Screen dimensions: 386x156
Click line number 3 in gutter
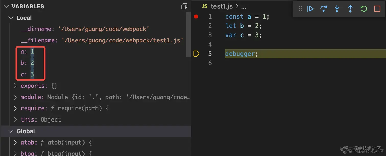[210, 35]
